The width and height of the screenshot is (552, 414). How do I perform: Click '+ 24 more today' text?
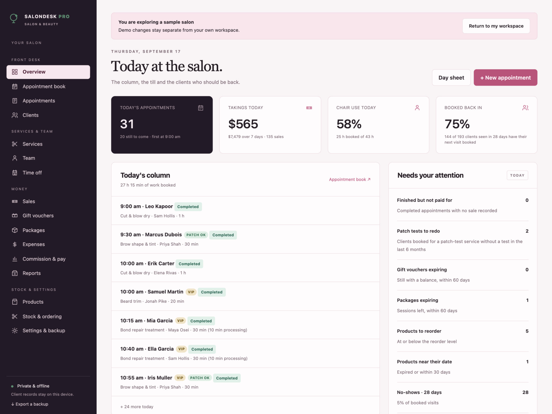[x=137, y=407]
